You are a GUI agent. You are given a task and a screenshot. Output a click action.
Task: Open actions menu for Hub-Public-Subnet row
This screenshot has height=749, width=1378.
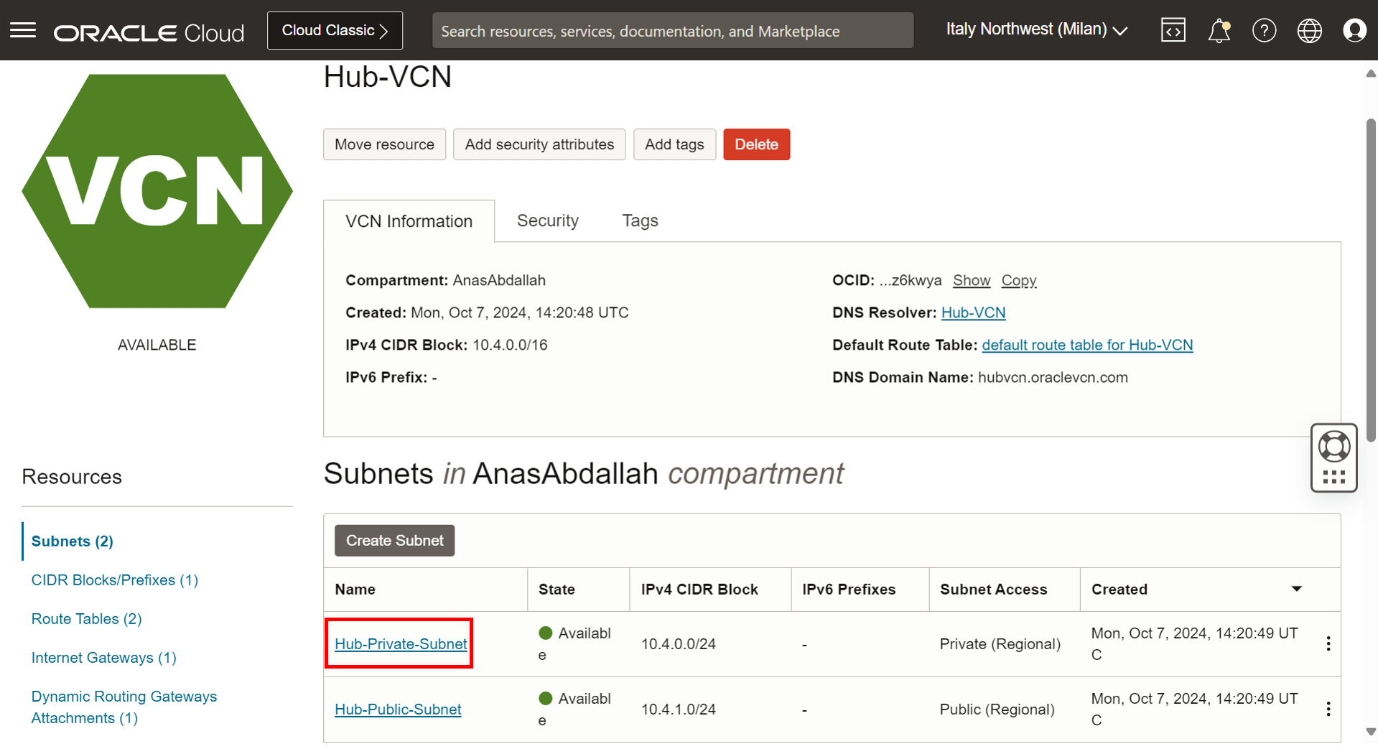pyautogui.click(x=1328, y=709)
